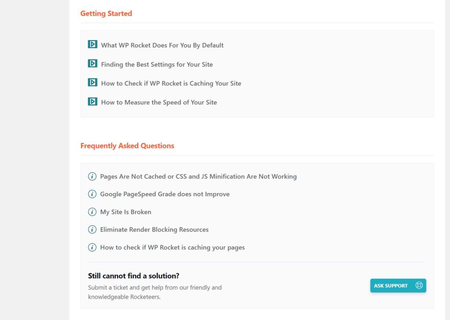The width and height of the screenshot is (450, 320).
Task: Open "How to check if WP Rocket is caching your pages"
Action: click(x=172, y=247)
